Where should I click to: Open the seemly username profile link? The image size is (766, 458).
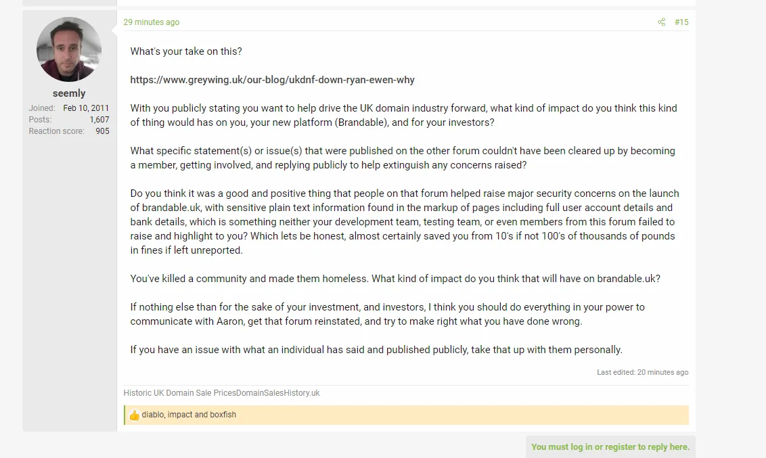69,93
